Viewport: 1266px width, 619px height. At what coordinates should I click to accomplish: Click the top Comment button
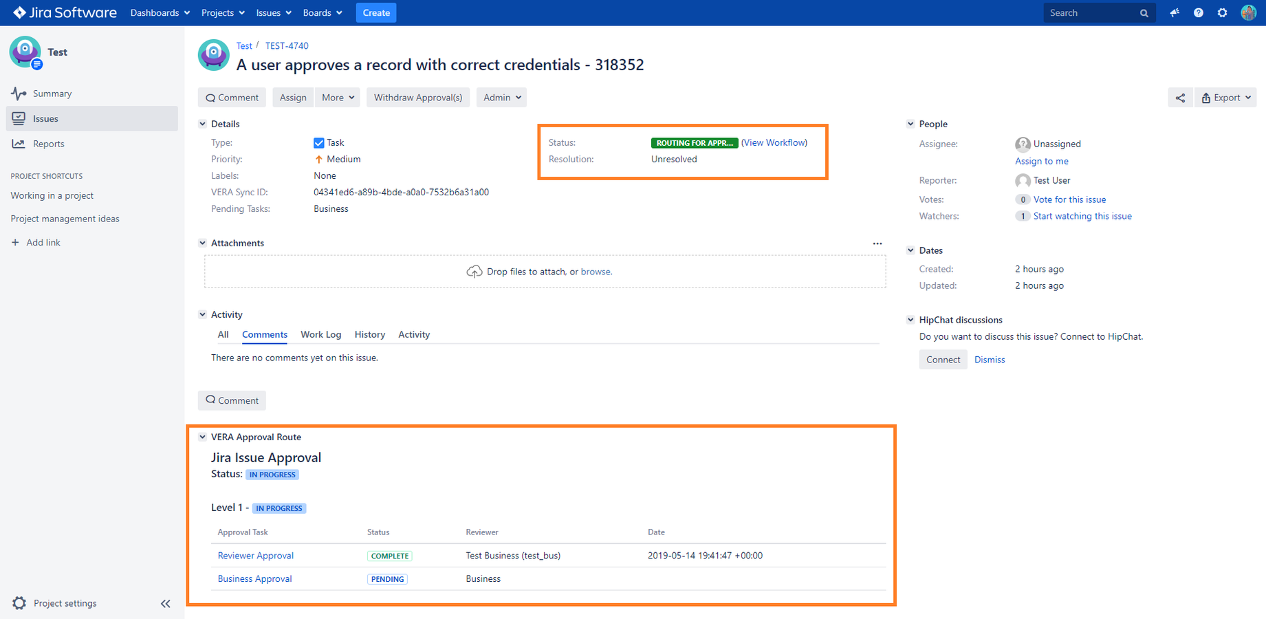(x=232, y=98)
